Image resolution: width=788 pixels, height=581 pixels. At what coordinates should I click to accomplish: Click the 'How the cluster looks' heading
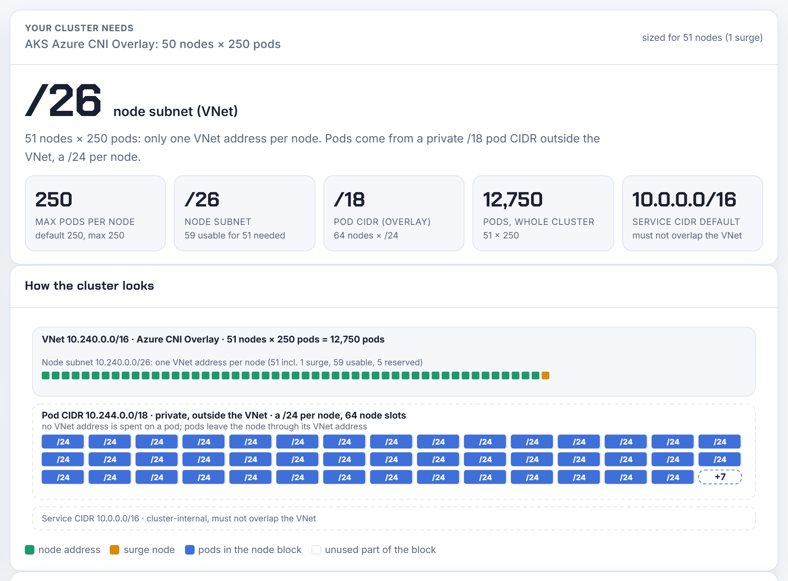point(89,286)
